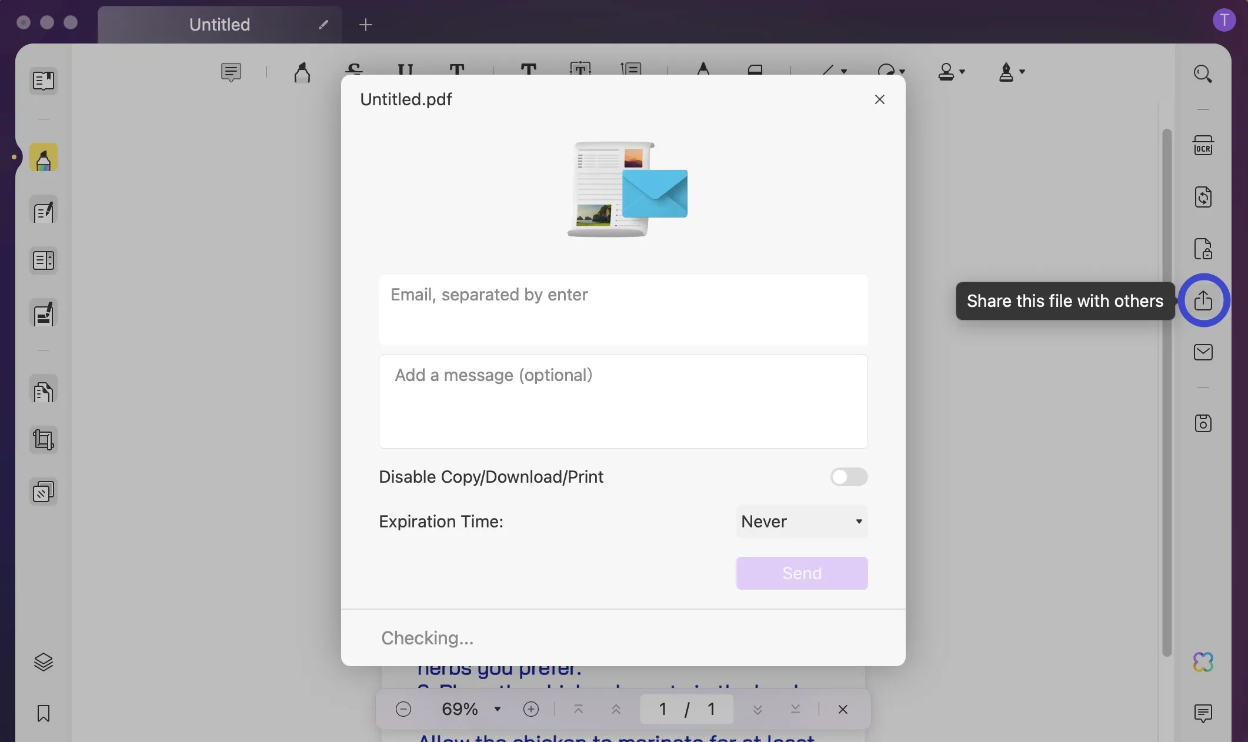The height and width of the screenshot is (742, 1248).
Task: Click the OCR tool icon
Action: [1203, 145]
